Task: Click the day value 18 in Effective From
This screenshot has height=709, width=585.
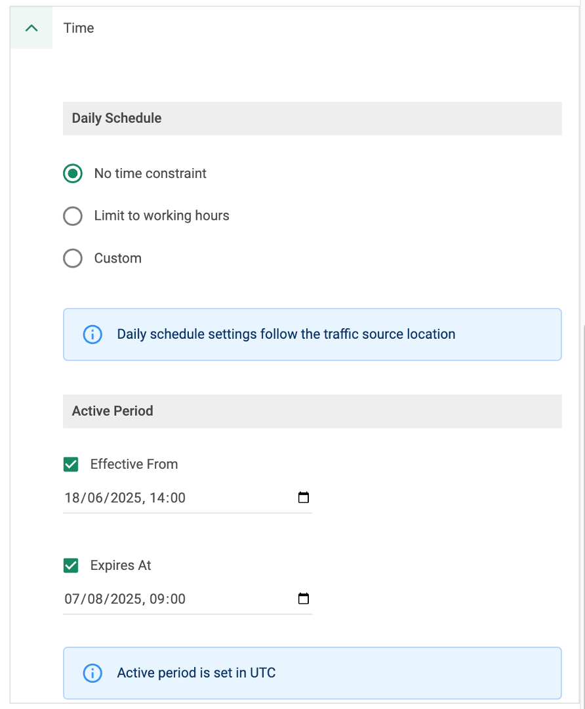Action: pyautogui.click(x=72, y=498)
